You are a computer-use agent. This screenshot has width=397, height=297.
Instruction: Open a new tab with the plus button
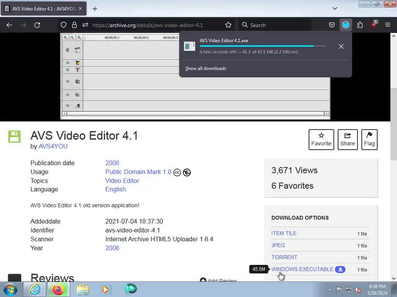click(95, 9)
